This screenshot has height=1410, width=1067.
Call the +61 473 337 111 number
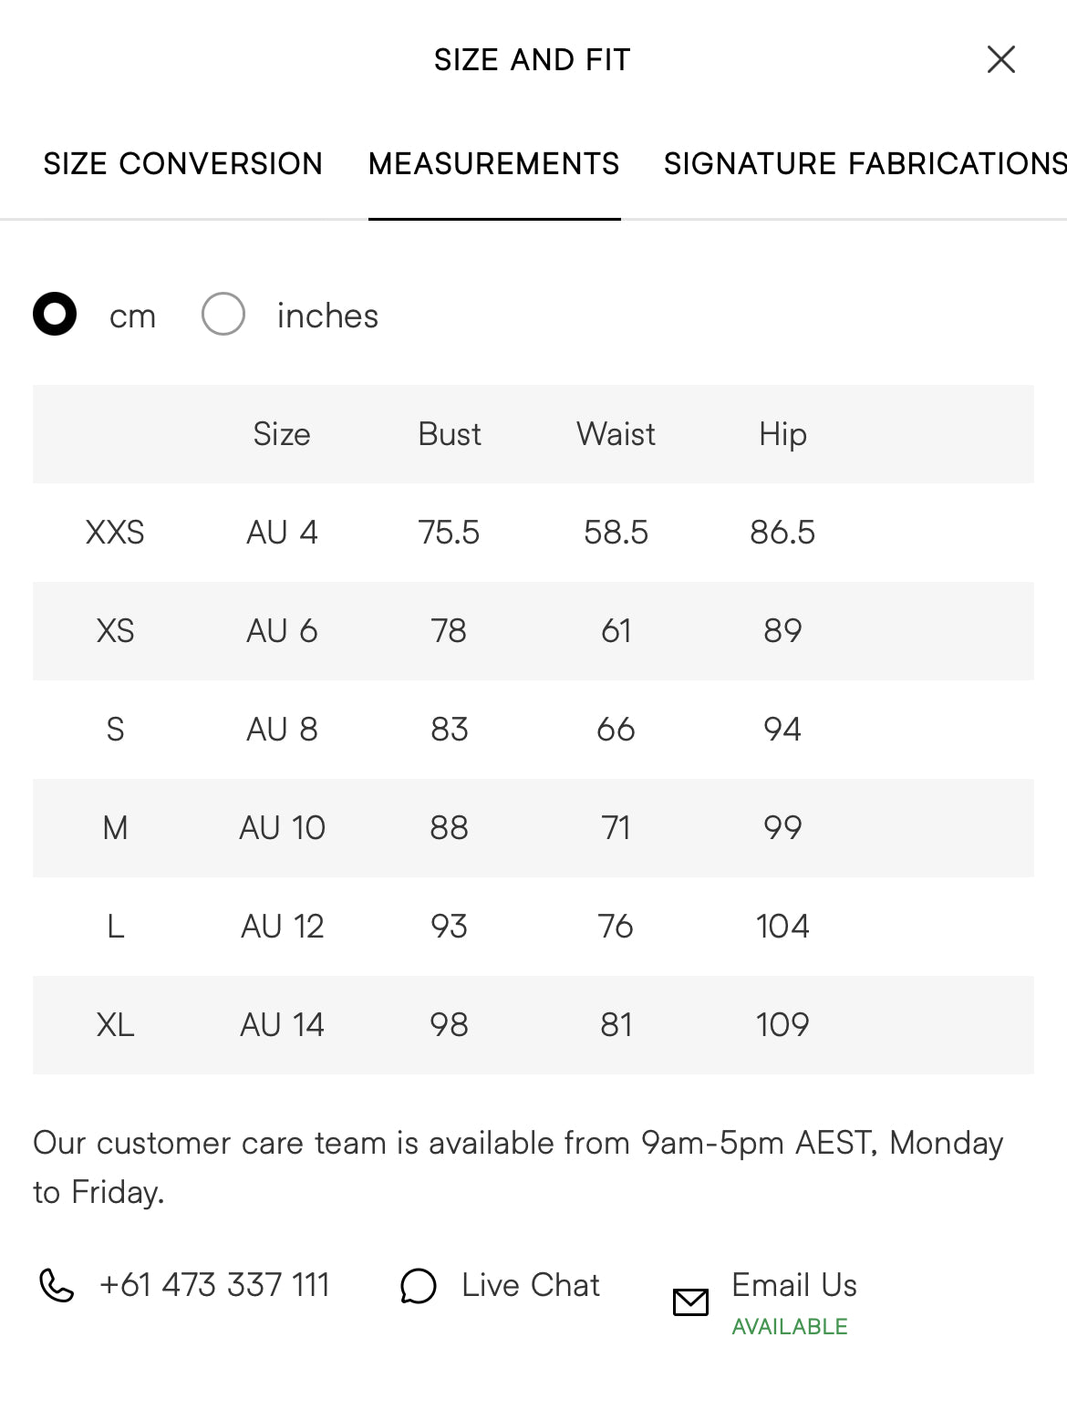pos(214,1285)
